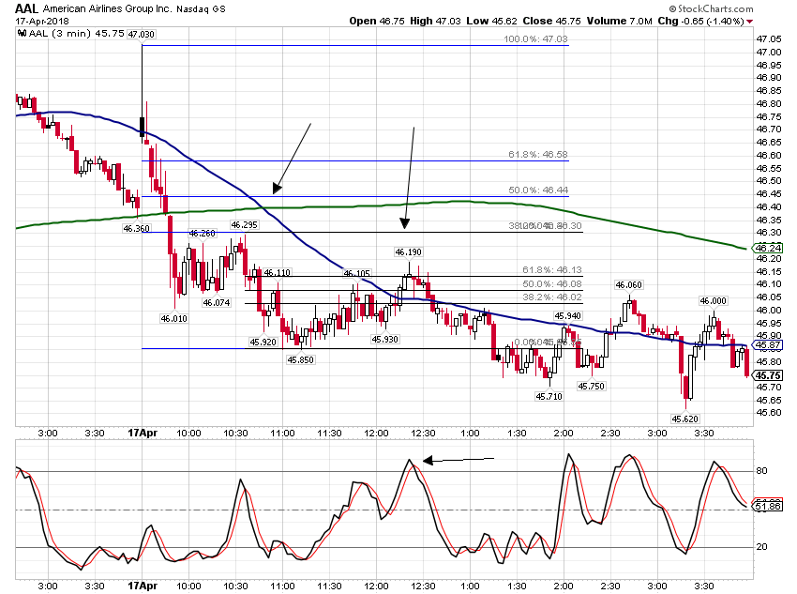
Task: Click the AAL ticker symbol title
Action: [x=26, y=8]
